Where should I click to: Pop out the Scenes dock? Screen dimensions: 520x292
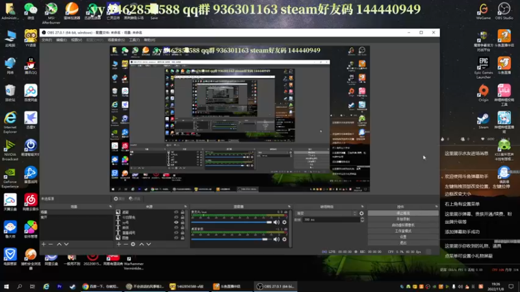point(110,206)
